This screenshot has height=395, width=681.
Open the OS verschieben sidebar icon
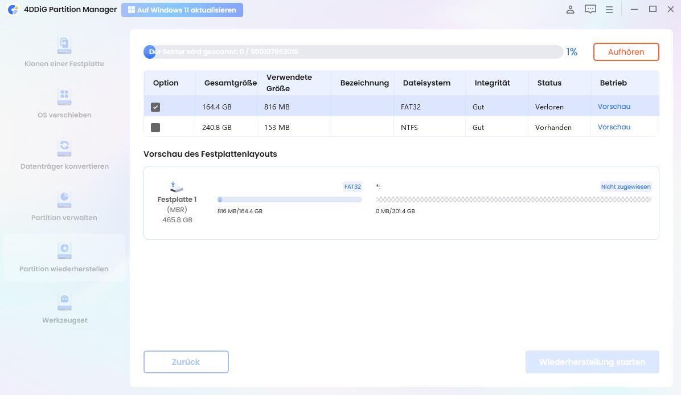pos(64,96)
